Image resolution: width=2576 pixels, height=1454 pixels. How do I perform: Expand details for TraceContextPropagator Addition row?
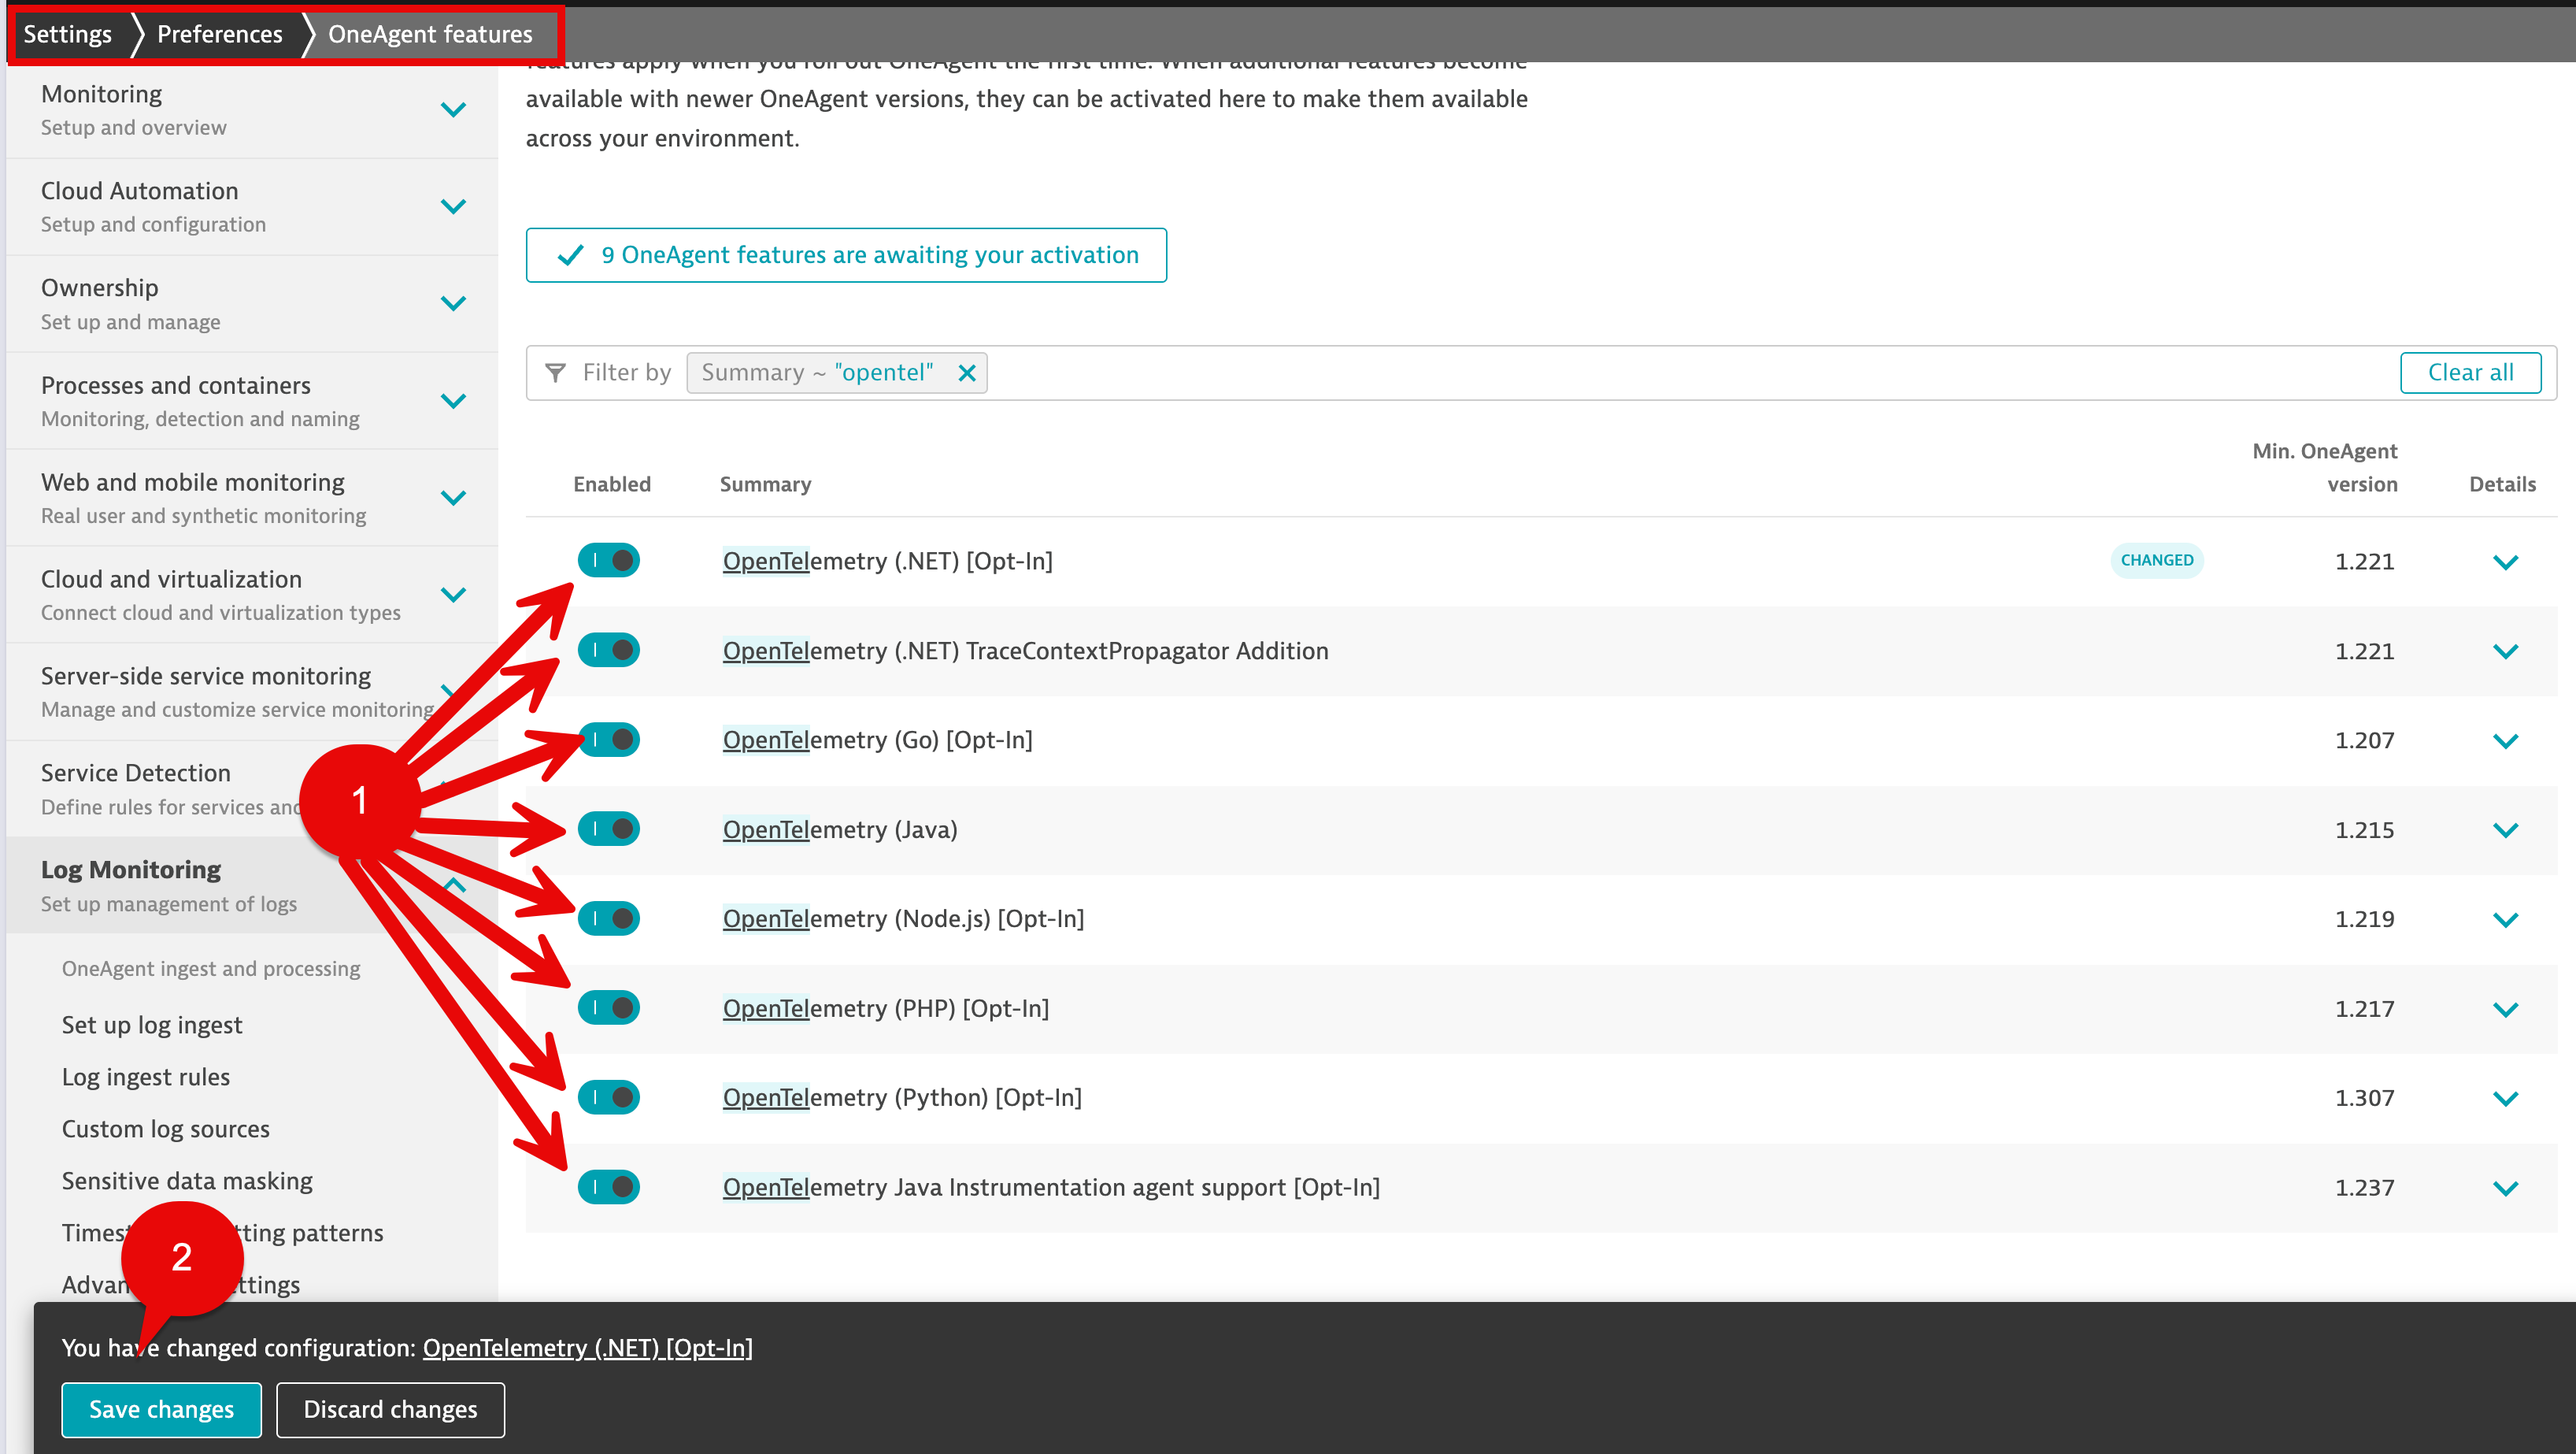[x=2505, y=651]
